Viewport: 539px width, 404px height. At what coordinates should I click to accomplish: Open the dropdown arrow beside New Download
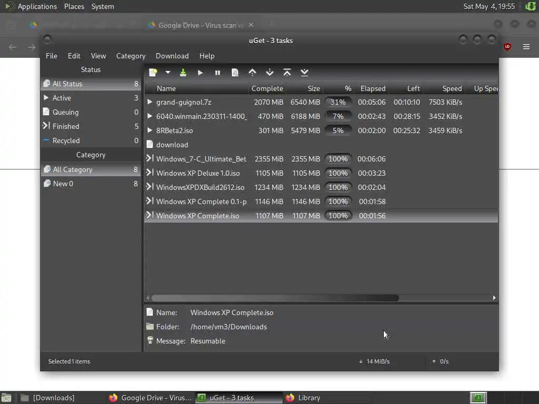pos(168,73)
